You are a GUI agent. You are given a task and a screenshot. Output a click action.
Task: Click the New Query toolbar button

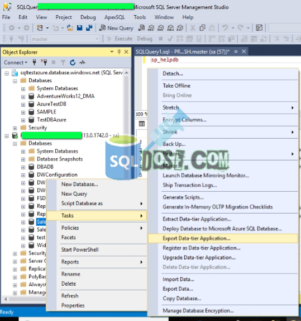116,28
